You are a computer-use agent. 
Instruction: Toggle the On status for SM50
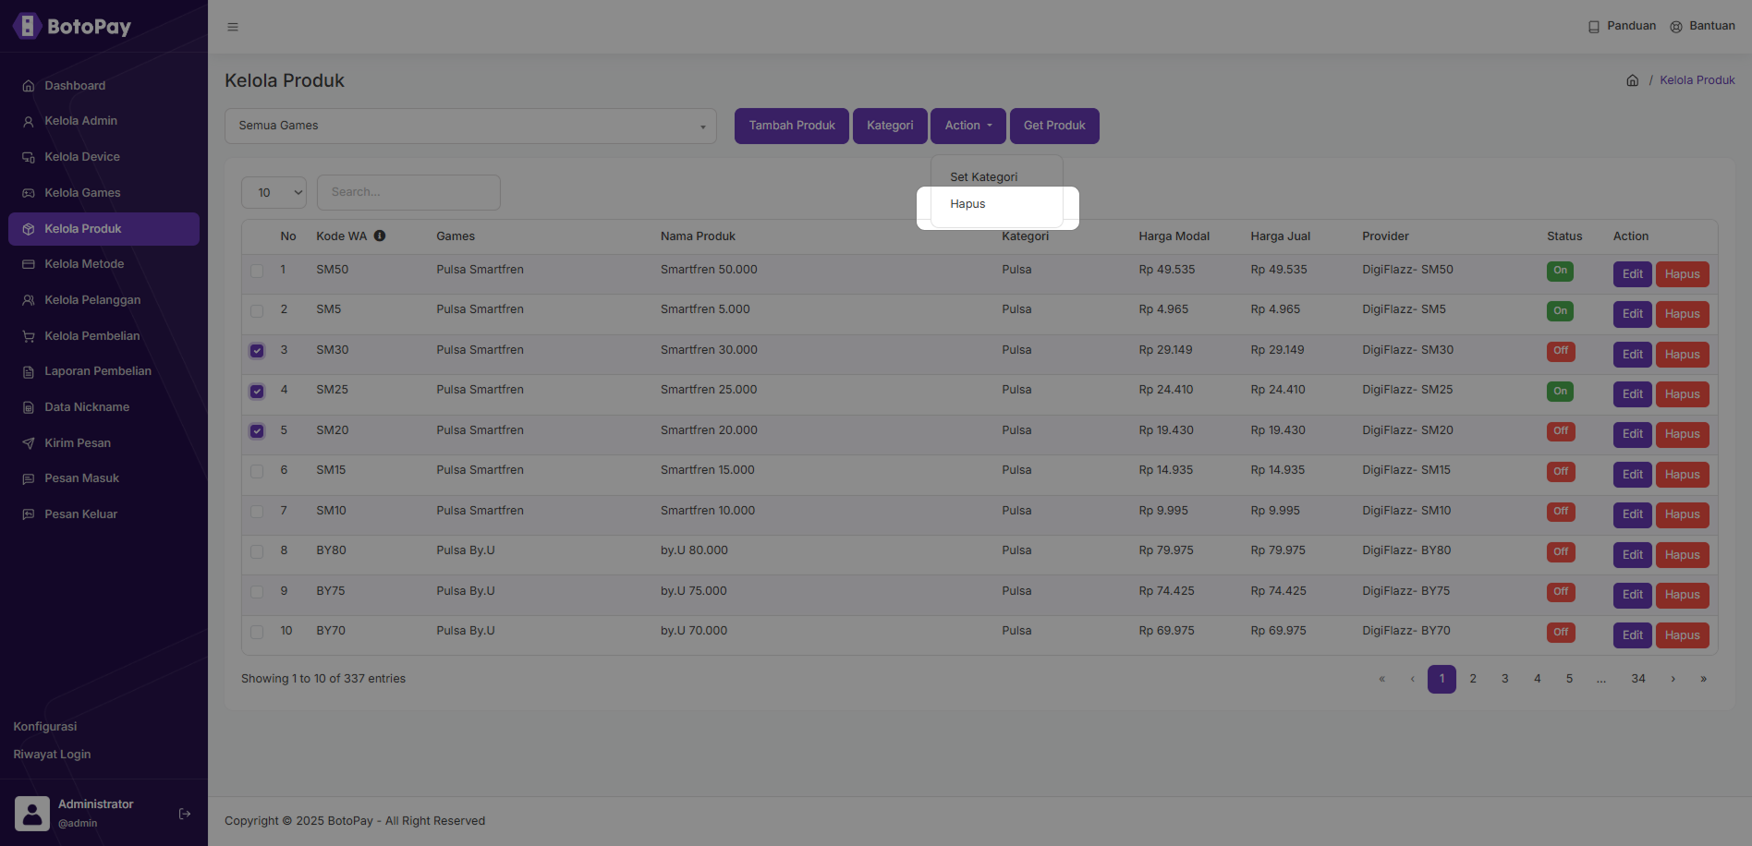(x=1560, y=271)
